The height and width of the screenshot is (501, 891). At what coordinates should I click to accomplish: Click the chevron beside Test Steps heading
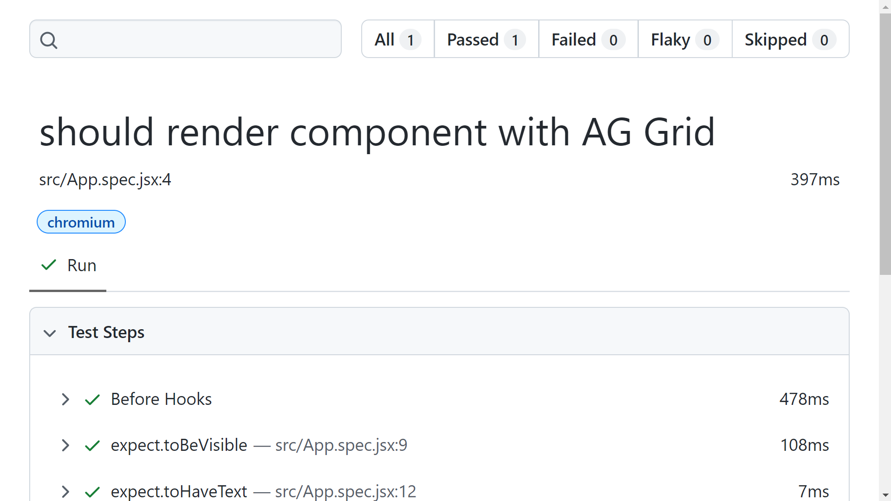click(x=50, y=333)
